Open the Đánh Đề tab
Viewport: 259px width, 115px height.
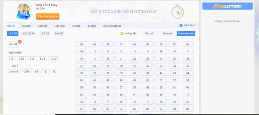pyautogui.click(x=42, y=26)
